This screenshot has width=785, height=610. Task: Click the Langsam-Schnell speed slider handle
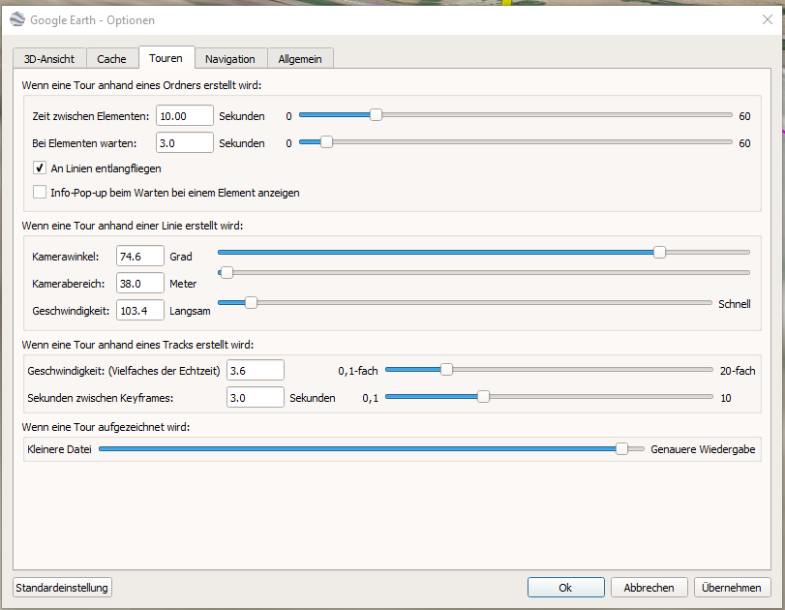coord(251,302)
